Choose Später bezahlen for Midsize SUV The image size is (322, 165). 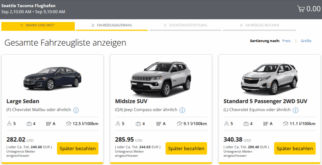186,148
